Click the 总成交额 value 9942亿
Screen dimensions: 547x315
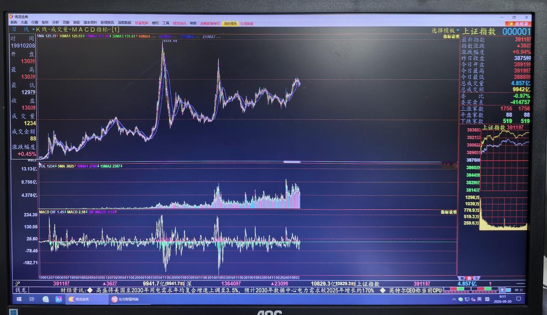521,90
